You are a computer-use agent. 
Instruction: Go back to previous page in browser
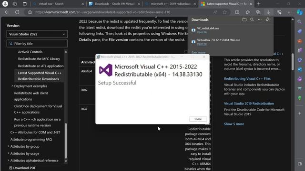coord(7,12)
